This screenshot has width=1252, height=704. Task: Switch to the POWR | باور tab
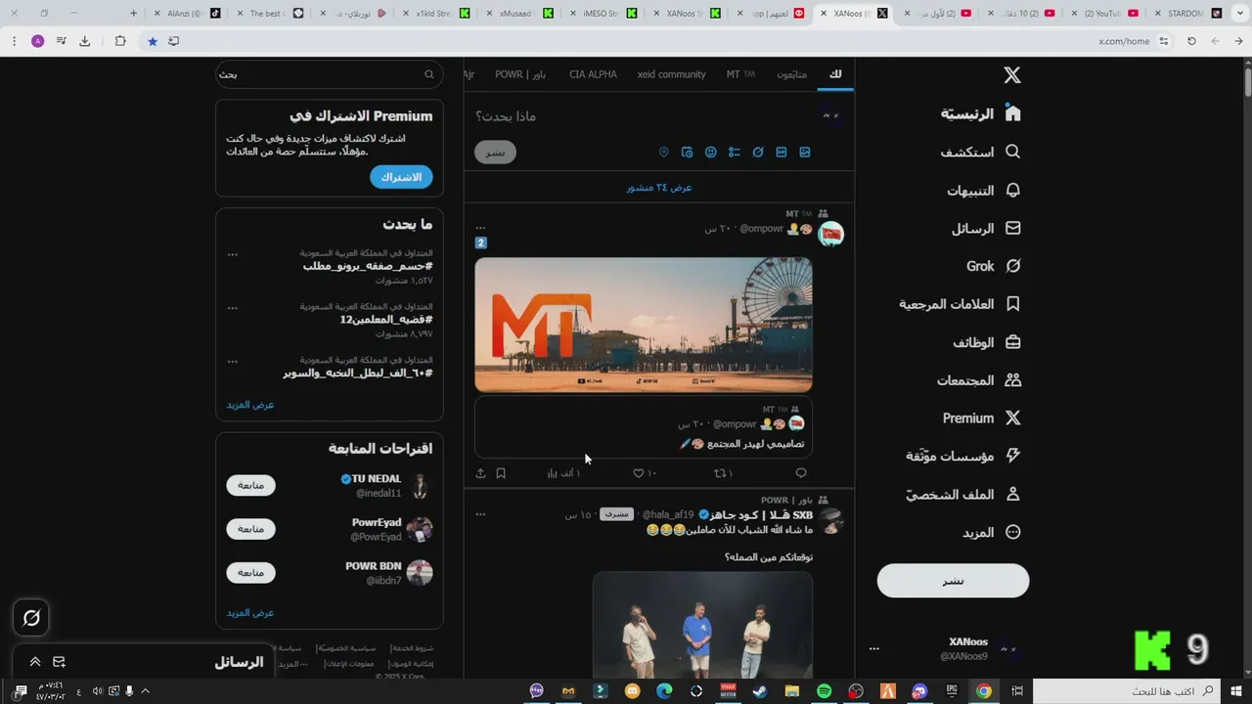pos(520,74)
